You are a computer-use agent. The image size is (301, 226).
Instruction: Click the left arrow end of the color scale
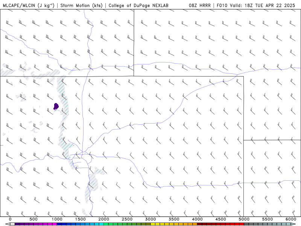pyautogui.click(x=7, y=224)
